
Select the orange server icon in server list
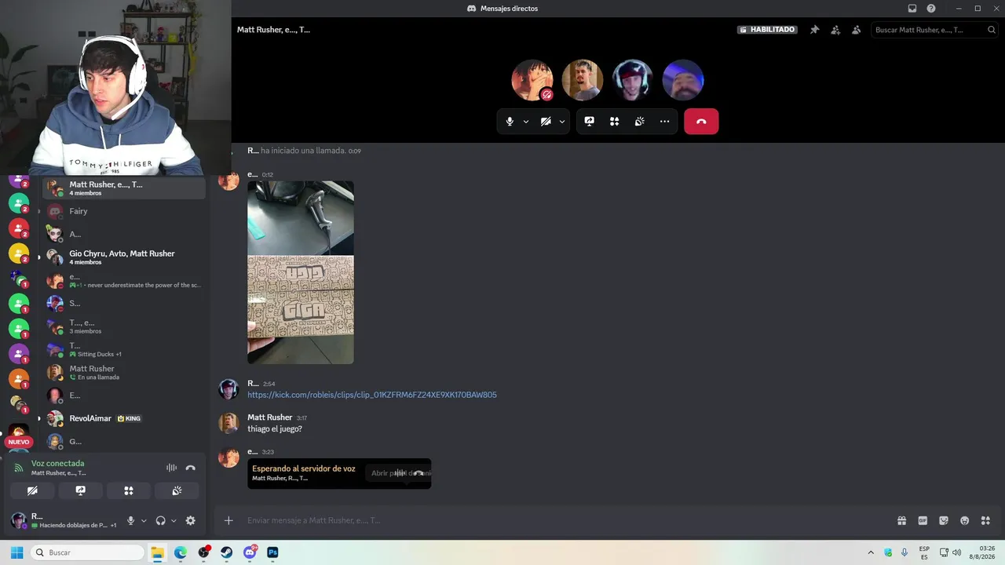(18, 379)
